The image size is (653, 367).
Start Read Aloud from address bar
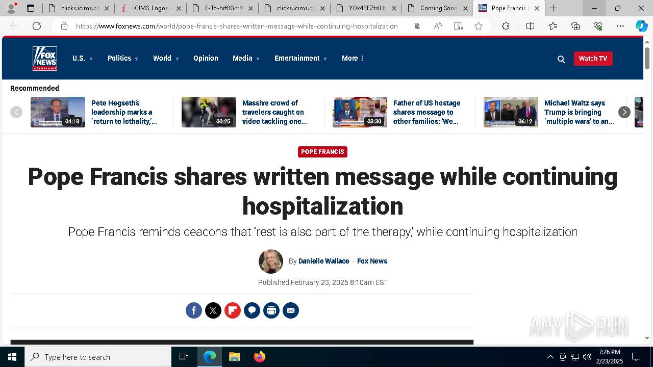[438, 26]
